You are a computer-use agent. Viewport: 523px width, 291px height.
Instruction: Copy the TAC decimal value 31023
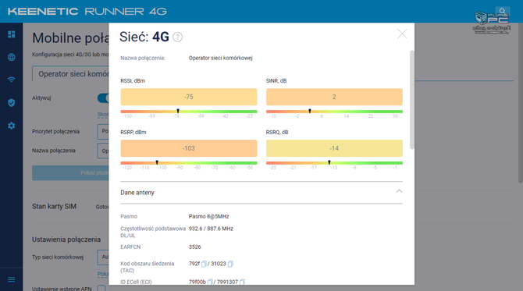click(230, 264)
